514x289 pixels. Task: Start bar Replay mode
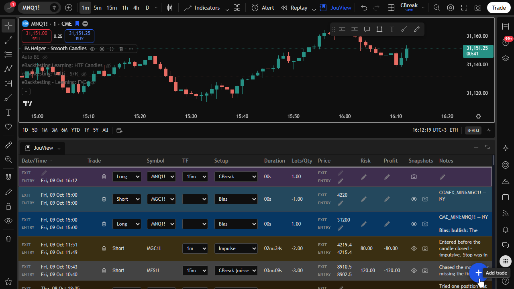(x=294, y=8)
